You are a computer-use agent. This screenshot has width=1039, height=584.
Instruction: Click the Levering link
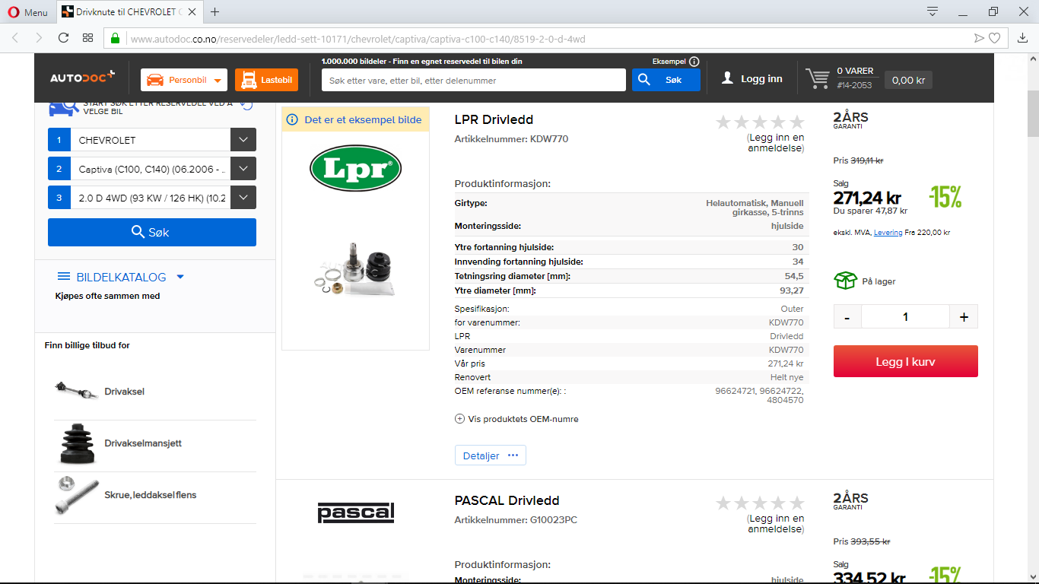[x=887, y=233]
